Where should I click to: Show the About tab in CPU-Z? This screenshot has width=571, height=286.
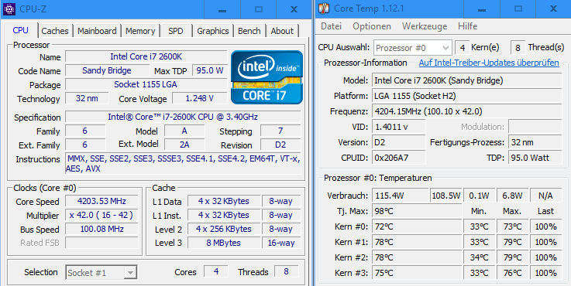click(x=282, y=31)
